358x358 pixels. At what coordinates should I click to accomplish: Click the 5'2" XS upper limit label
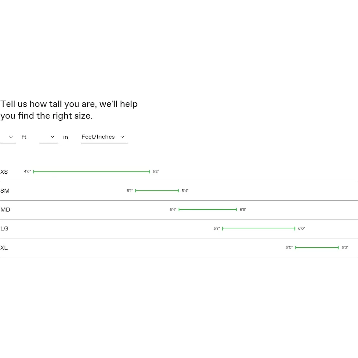click(156, 172)
